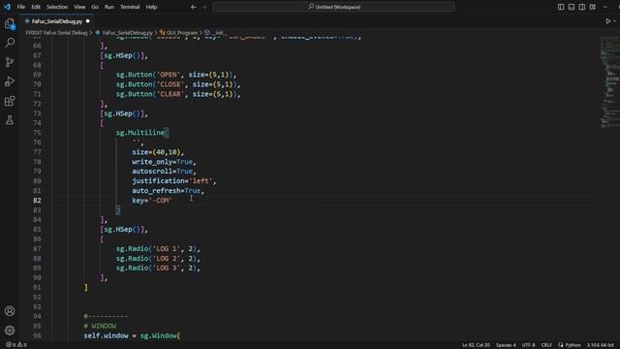Click the 'CLEAR' button code on line 71
Image resolution: width=620 pixels, height=349 pixels.
pyautogui.click(x=178, y=94)
